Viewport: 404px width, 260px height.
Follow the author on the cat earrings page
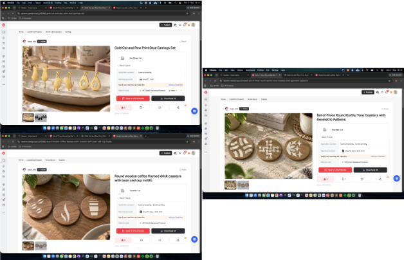coord(42,41)
